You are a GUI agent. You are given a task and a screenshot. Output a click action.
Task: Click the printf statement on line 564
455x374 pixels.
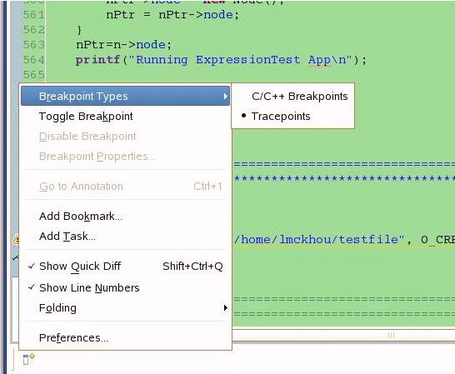coord(221,60)
